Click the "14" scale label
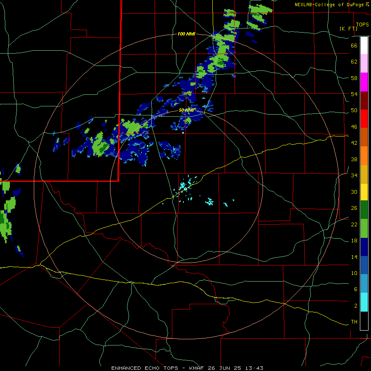Screen dimensions: 371x371 (354, 257)
